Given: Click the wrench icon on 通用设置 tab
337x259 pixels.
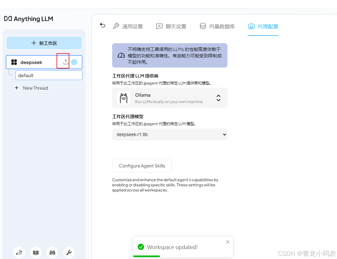Looking at the screenshot, I should pos(116,26).
